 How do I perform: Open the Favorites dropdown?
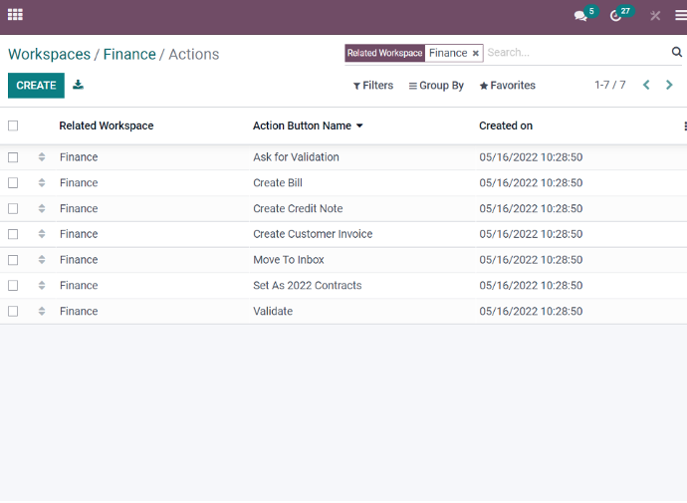[508, 86]
